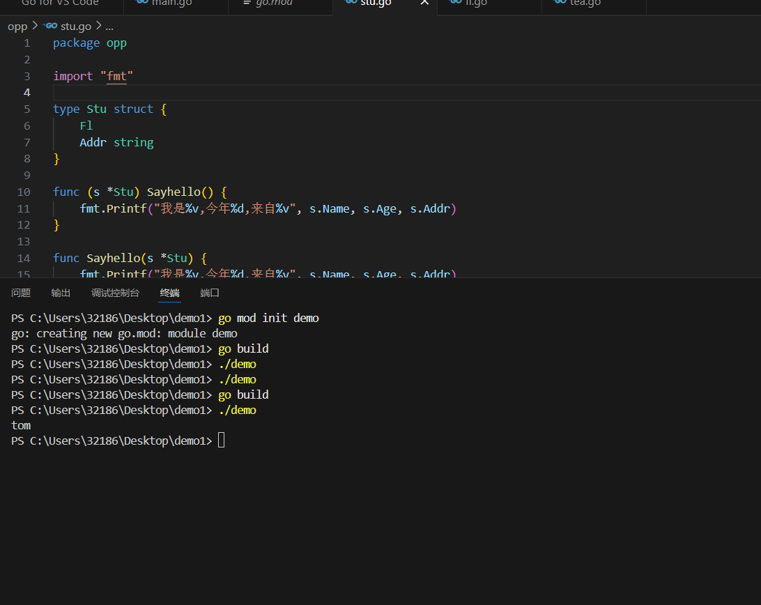Click the 'Fl' embedded field on line 6
This screenshot has width=761, height=605.
click(x=86, y=125)
